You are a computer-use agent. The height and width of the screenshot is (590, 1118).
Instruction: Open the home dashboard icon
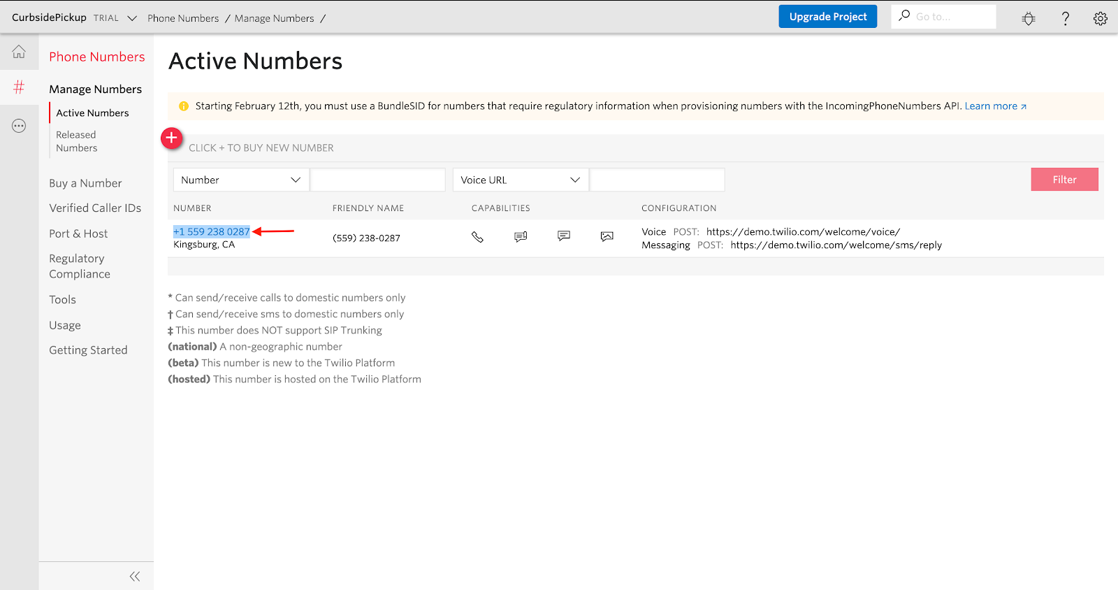(x=19, y=52)
